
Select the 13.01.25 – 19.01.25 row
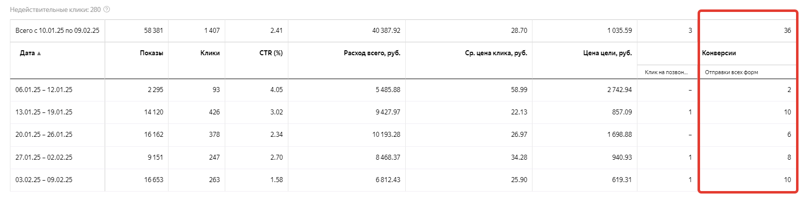[403, 112]
